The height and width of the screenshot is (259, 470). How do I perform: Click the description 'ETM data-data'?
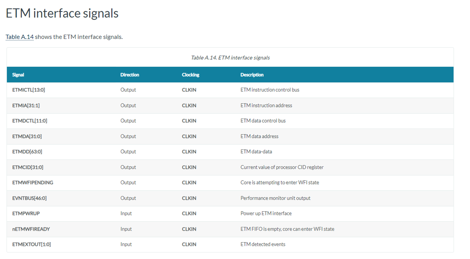pyautogui.click(x=256, y=152)
